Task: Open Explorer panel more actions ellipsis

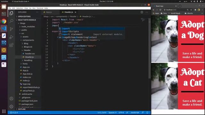Action: (37, 12)
